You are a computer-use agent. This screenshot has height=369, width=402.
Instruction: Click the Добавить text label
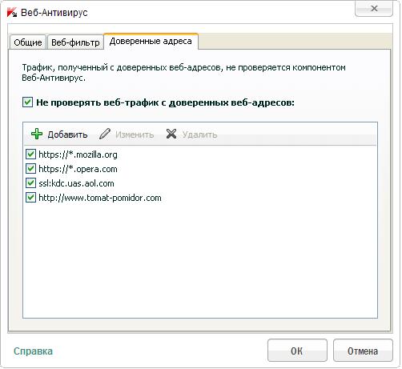coord(67,134)
